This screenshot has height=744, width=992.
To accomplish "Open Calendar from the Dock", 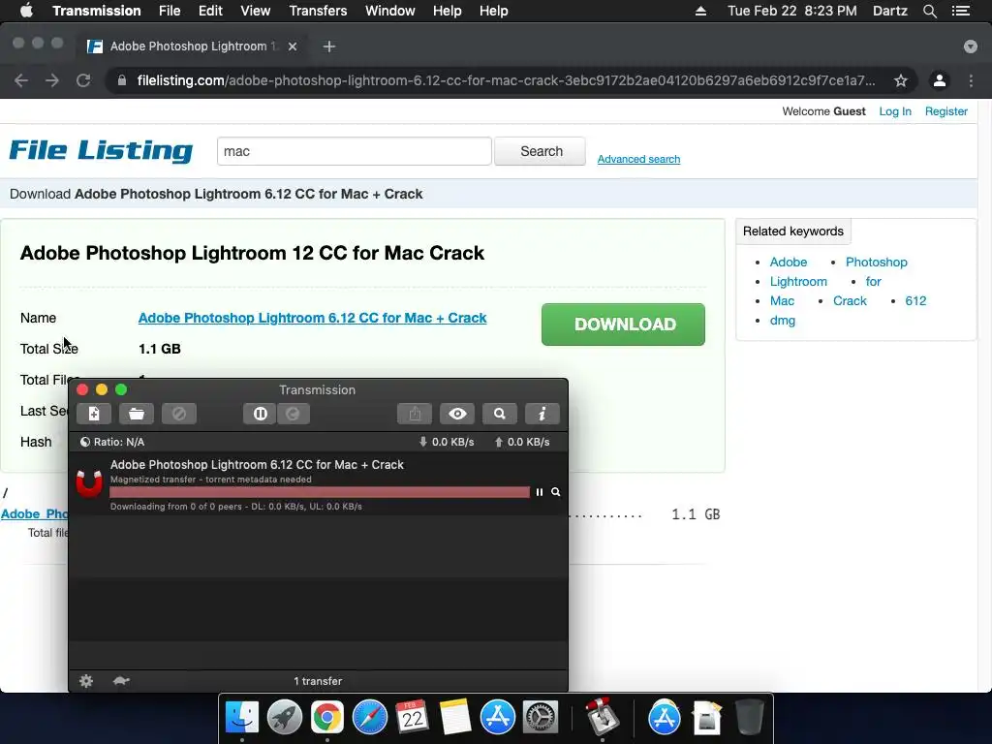I will point(412,717).
